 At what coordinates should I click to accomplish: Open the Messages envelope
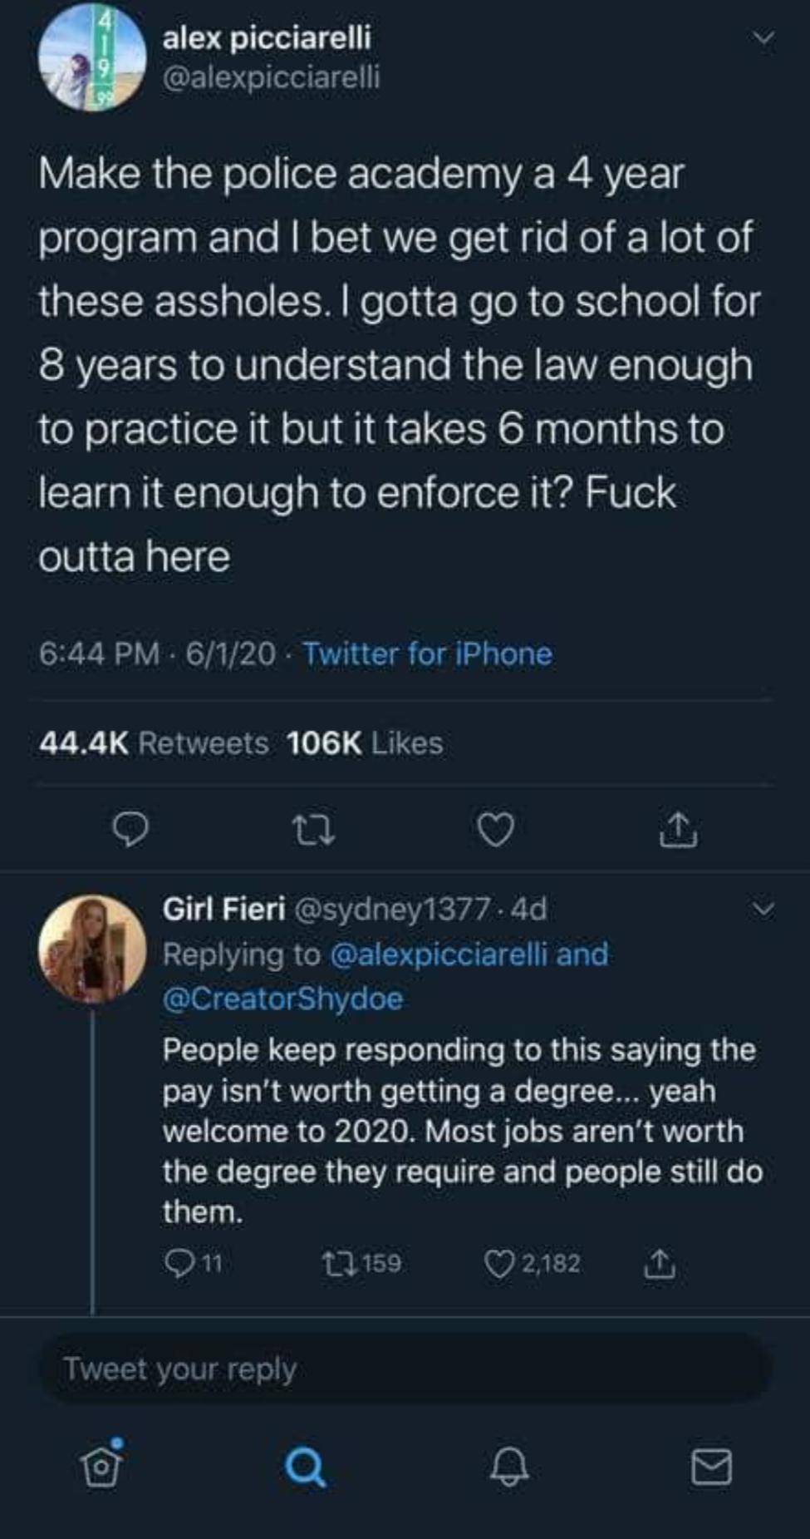click(x=712, y=1467)
